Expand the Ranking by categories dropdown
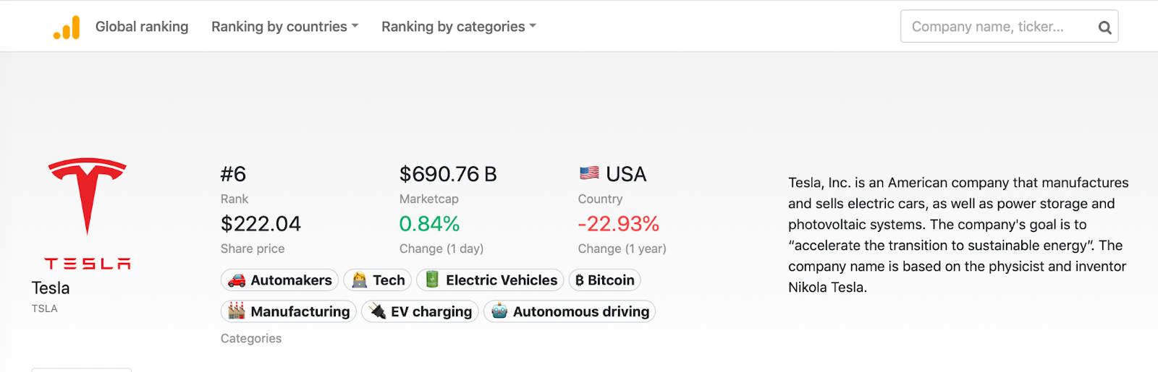 click(458, 27)
